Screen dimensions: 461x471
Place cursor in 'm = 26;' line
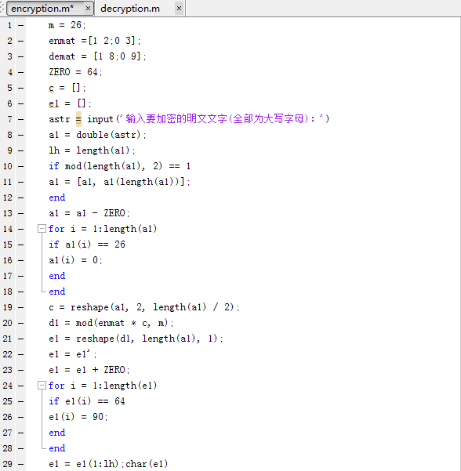click(67, 25)
